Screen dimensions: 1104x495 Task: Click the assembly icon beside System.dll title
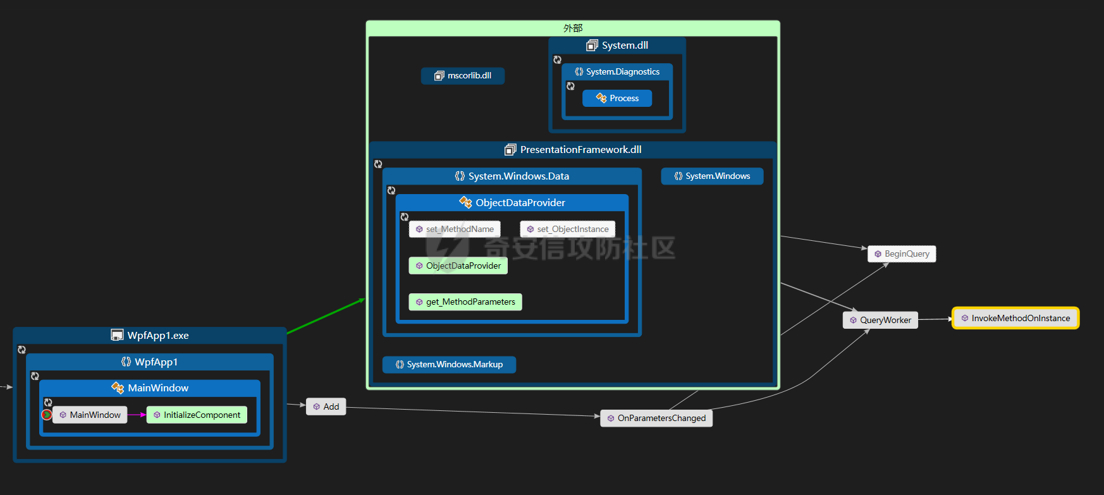pyautogui.click(x=592, y=46)
